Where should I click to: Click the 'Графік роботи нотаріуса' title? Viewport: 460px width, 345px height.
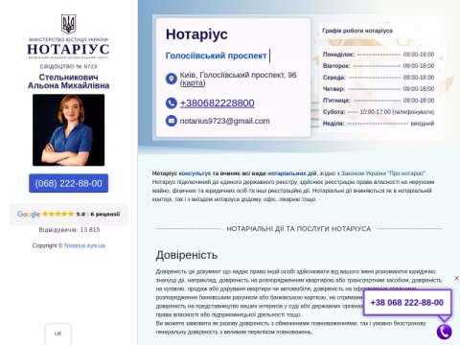pyautogui.click(x=357, y=31)
